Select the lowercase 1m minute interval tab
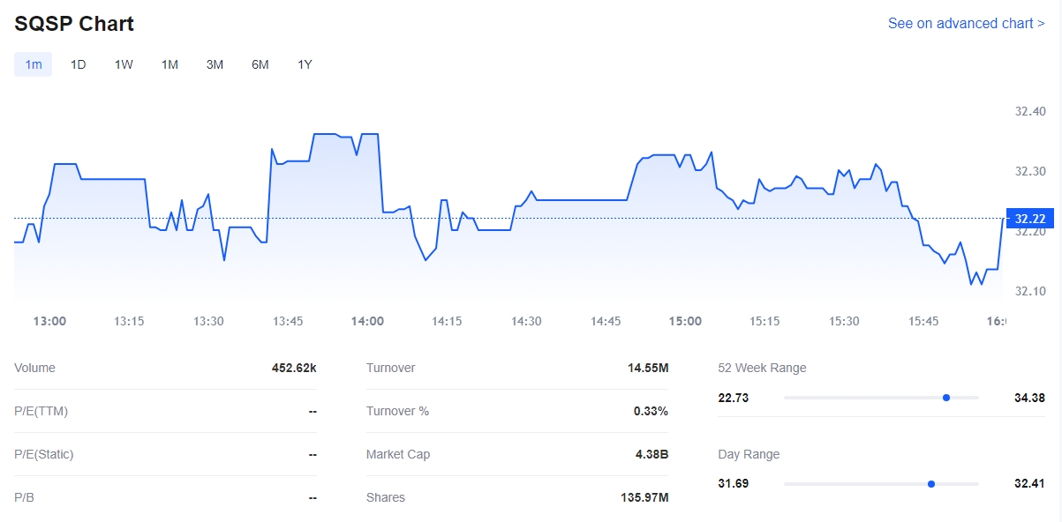1062x522 pixels. coord(33,64)
